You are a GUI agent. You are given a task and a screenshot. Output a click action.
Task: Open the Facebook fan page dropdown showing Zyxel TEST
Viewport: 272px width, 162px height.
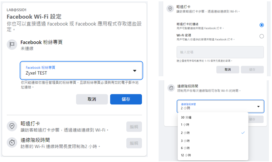point(81,70)
